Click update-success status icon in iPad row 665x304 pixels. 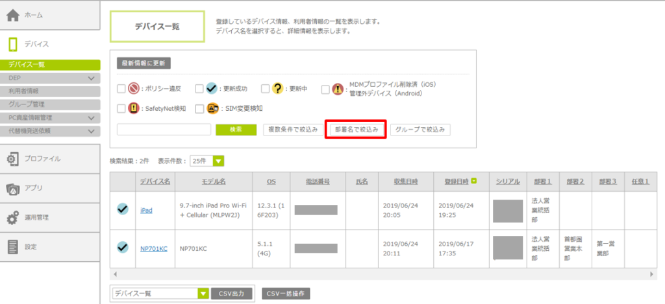(123, 209)
